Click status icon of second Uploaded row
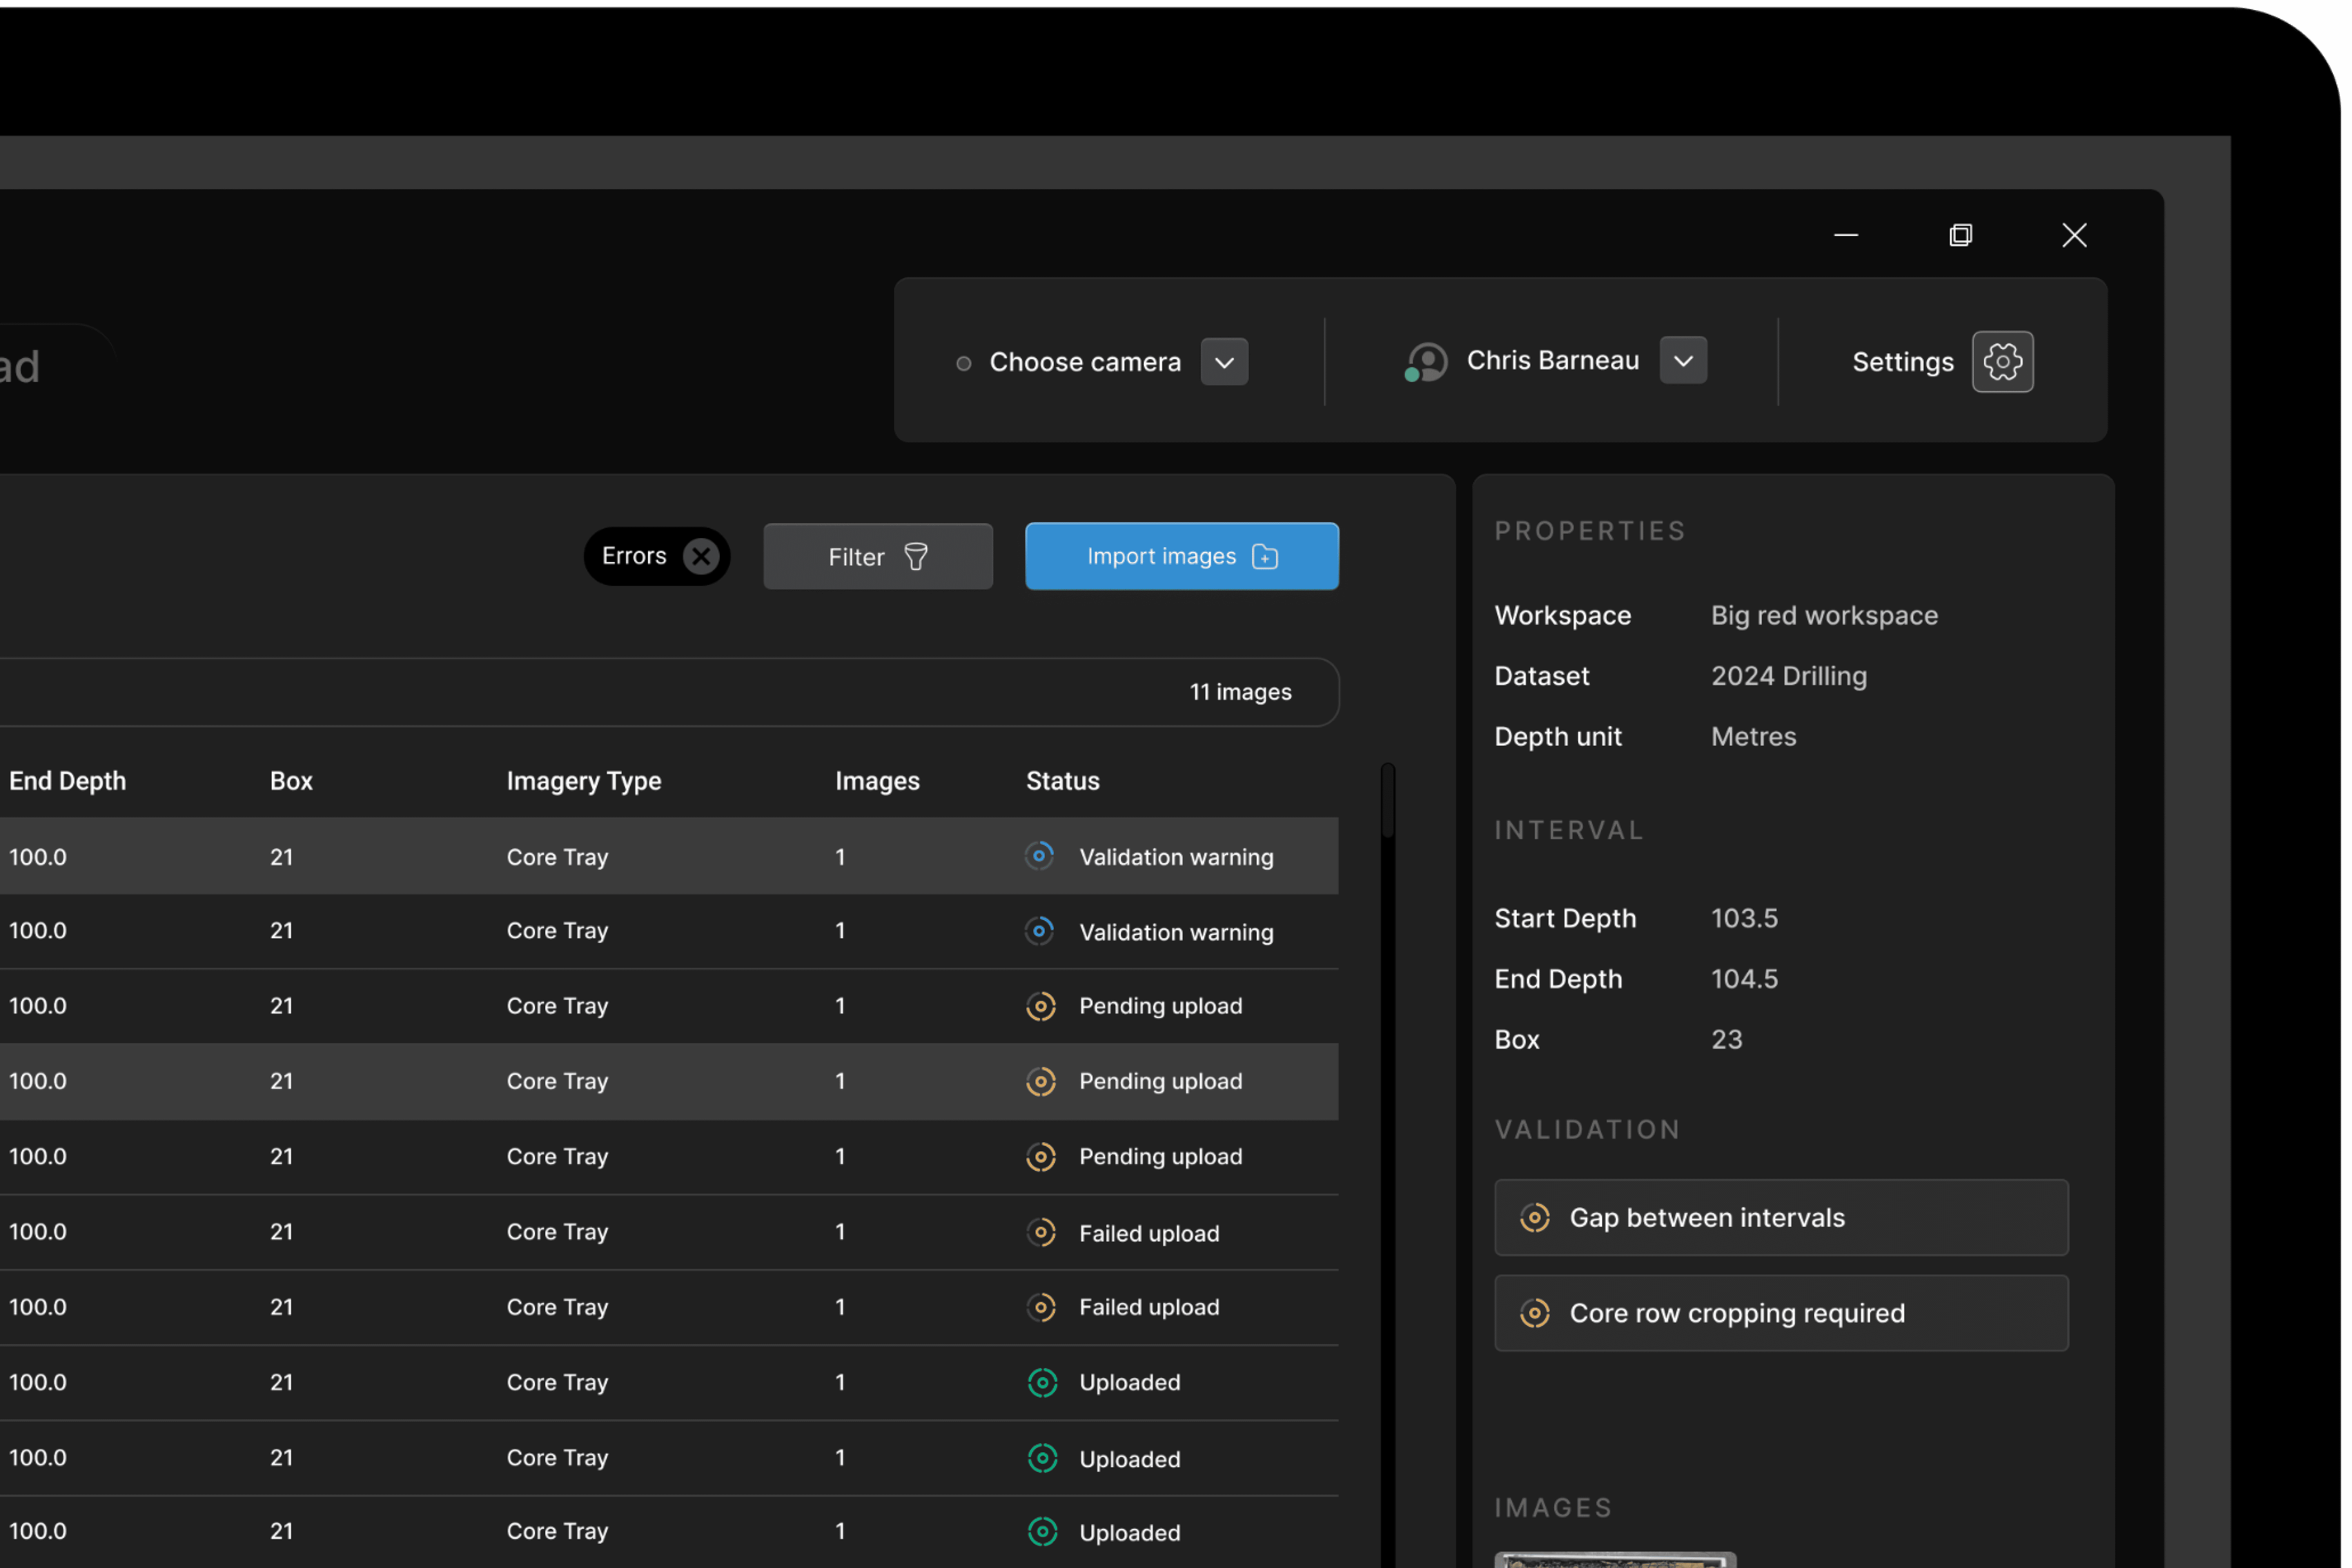This screenshot has width=2352, height=1568. [x=1042, y=1458]
